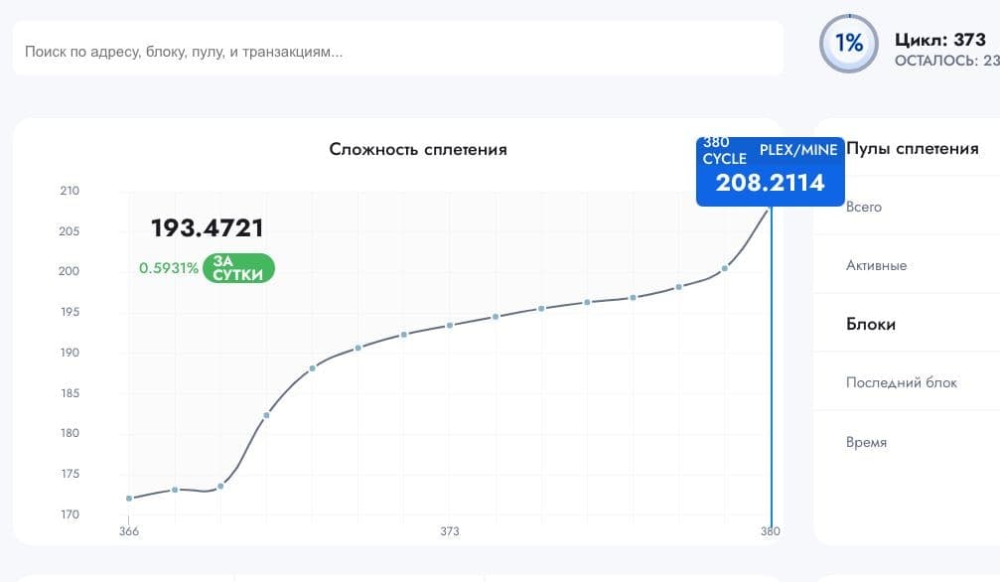Click the green ЗА СУТКИ badge
This screenshot has height=582, width=1000.
click(238, 268)
